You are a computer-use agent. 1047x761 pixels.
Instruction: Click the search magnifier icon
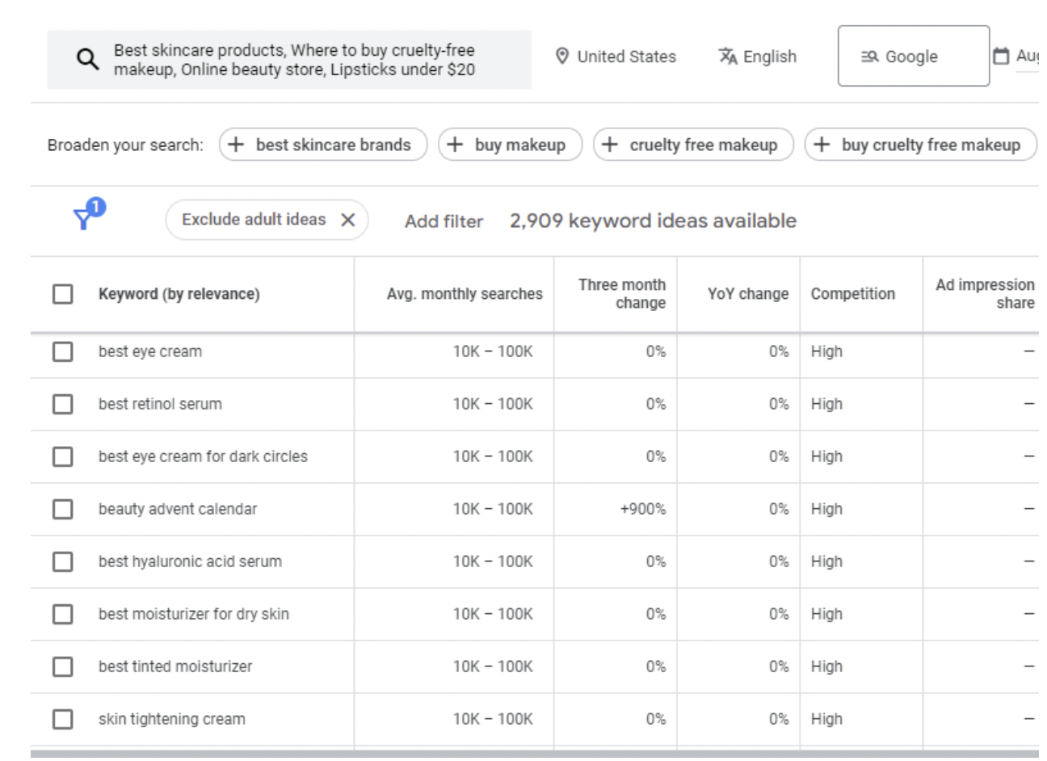pyautogui.click(x=87, y=59)
